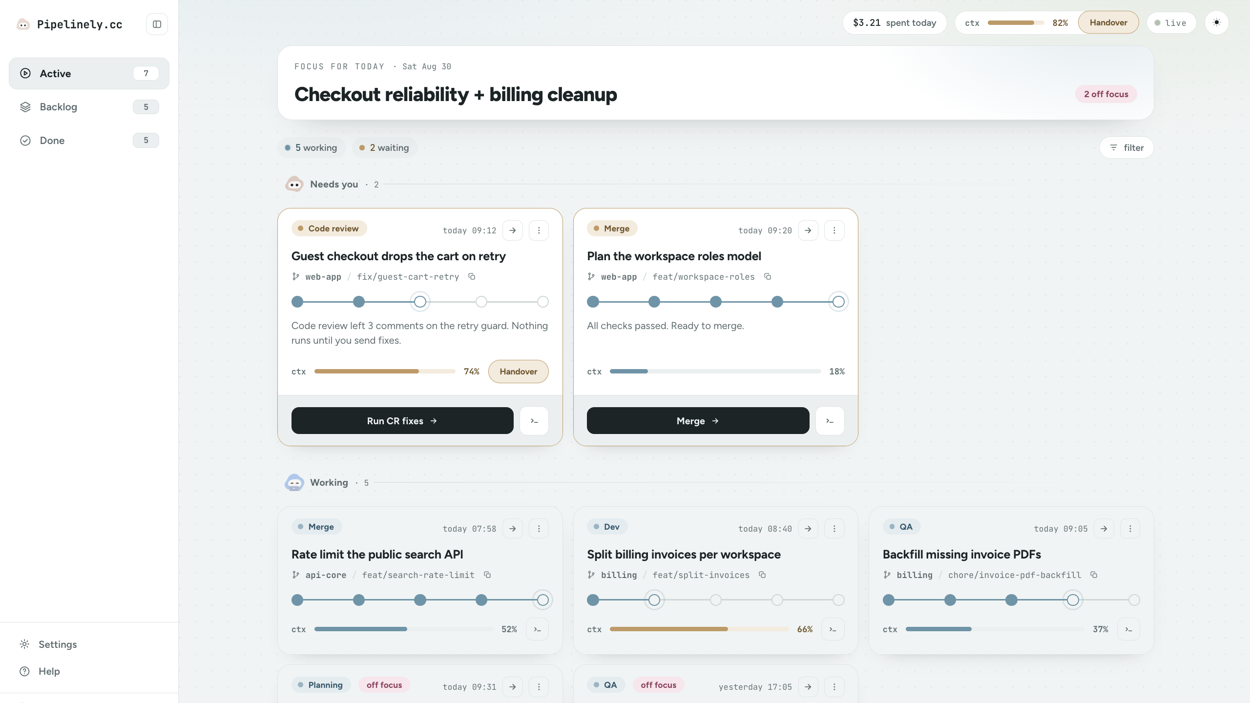Click the top bar 82% ctx progress bar
The height and width of the screenshot is (703, 1250).
click(x=1016, y=22)
